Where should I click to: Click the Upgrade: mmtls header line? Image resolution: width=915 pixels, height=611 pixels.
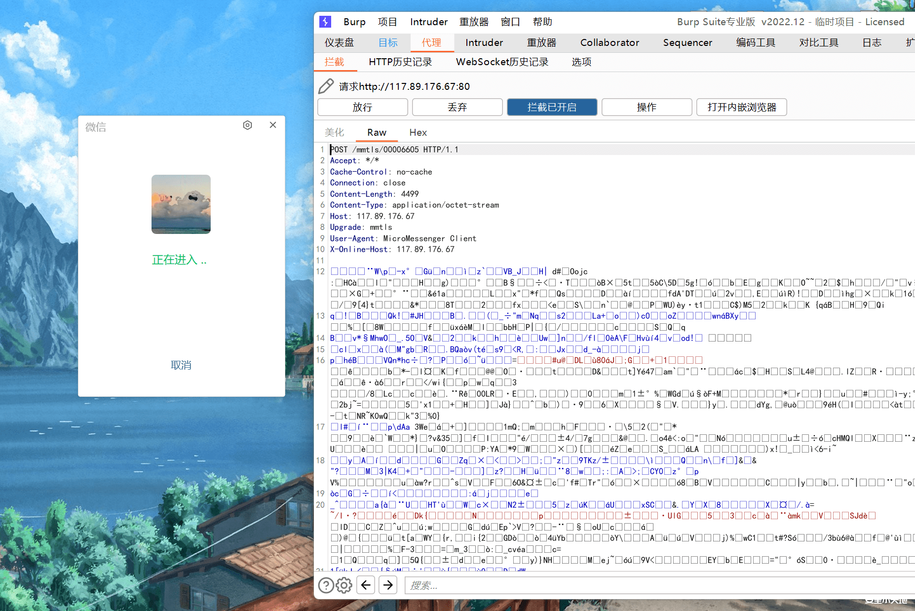point(361,227)
